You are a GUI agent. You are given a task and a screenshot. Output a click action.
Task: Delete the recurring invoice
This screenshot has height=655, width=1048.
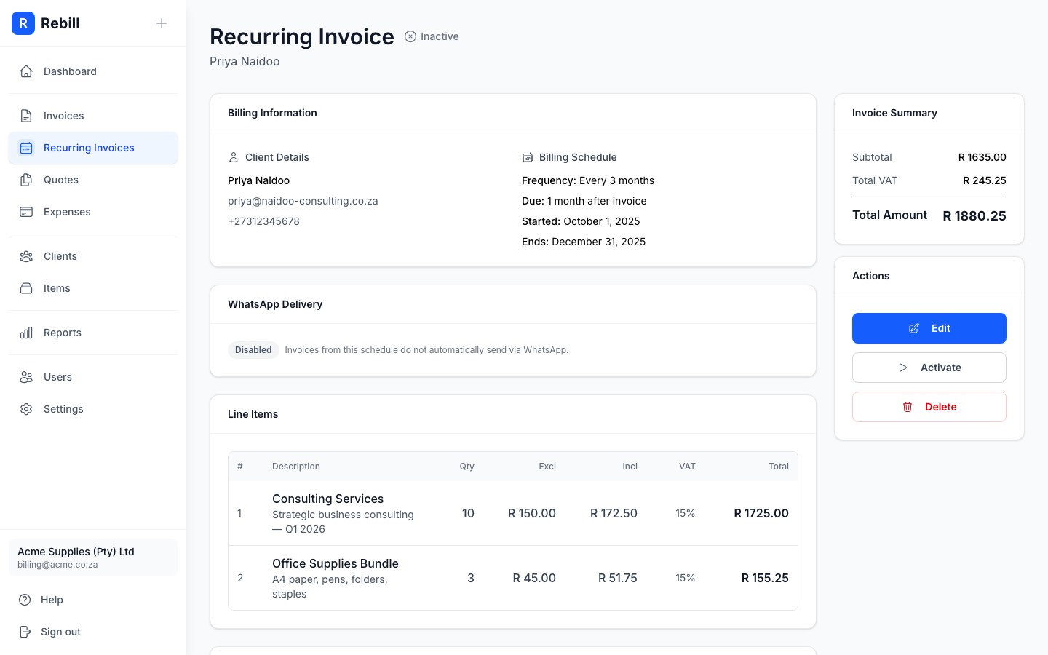click(x=929, y=407)
